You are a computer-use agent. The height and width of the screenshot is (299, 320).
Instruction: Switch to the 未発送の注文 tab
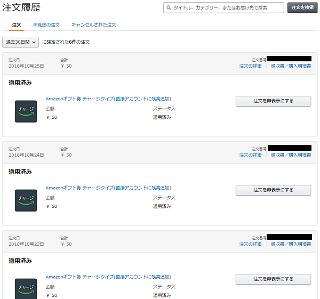coord(46,25)
